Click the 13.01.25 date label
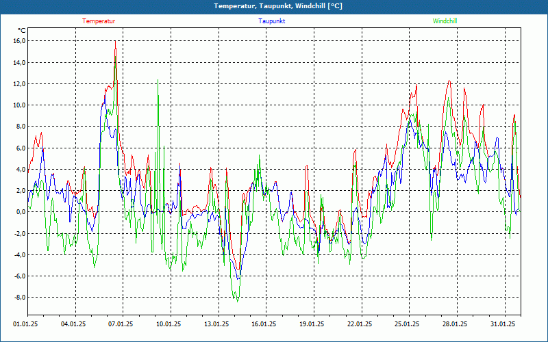This screenshot has height=342, width=548. (216, 324)
